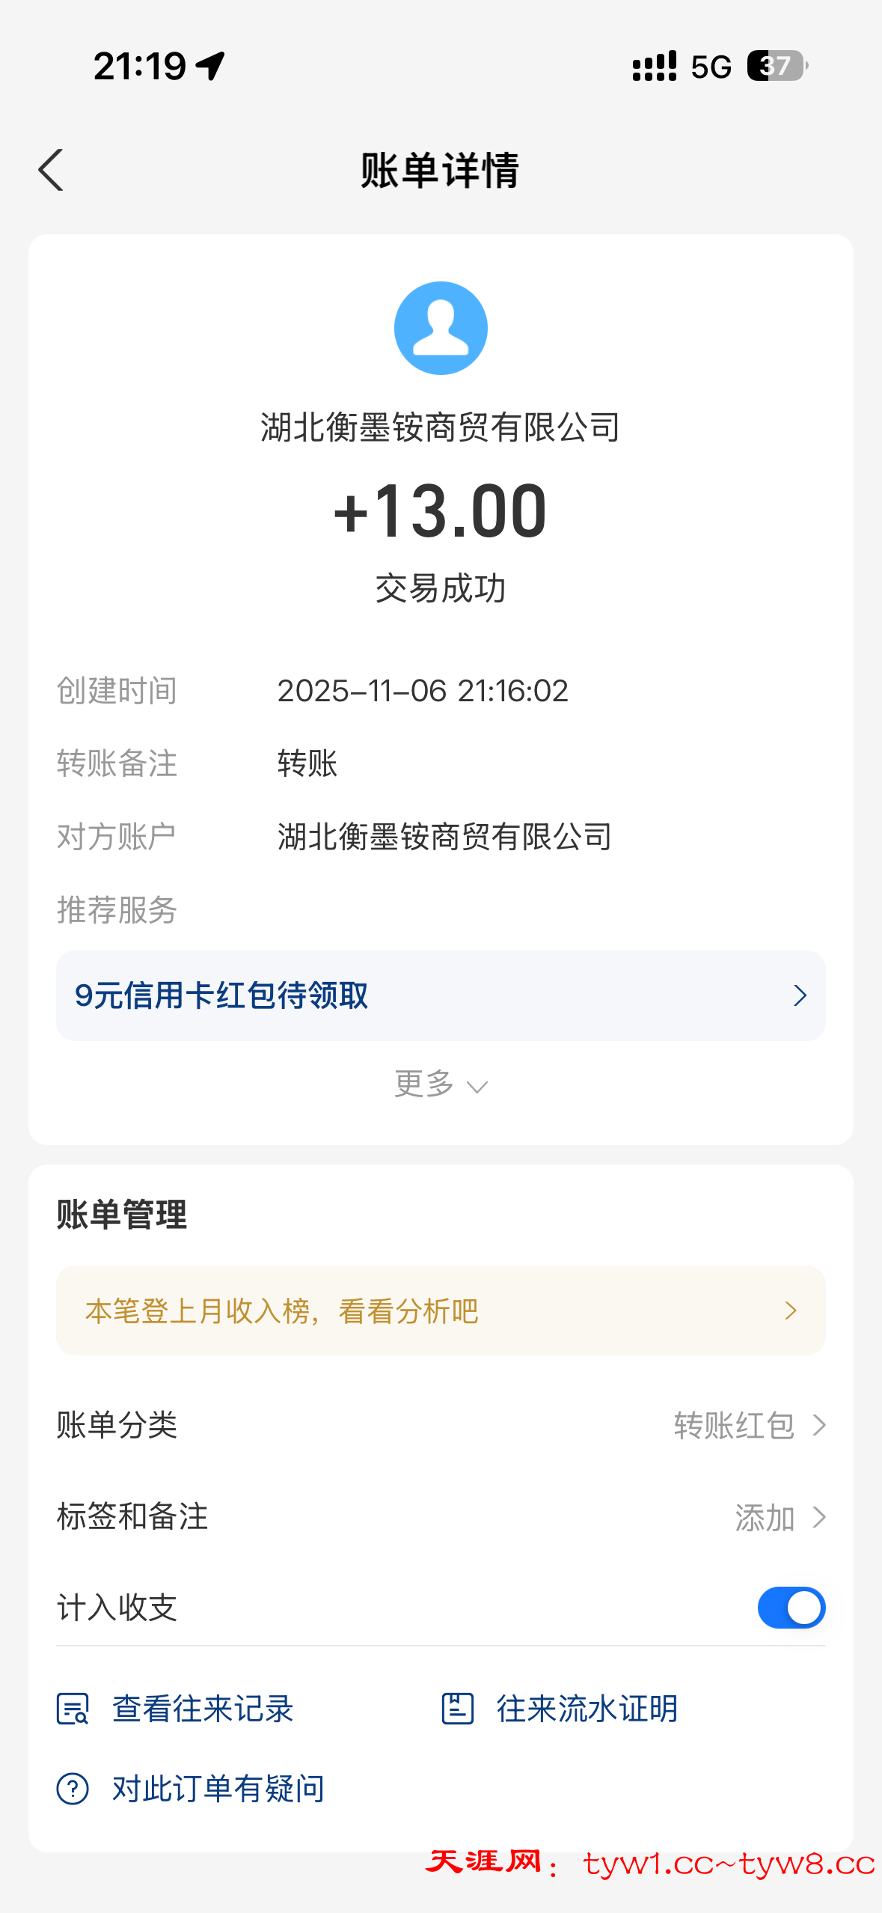Toggle the 计入收支 switch off
This screenshot has height=1913, width=882.
(x=791, y=1608)
